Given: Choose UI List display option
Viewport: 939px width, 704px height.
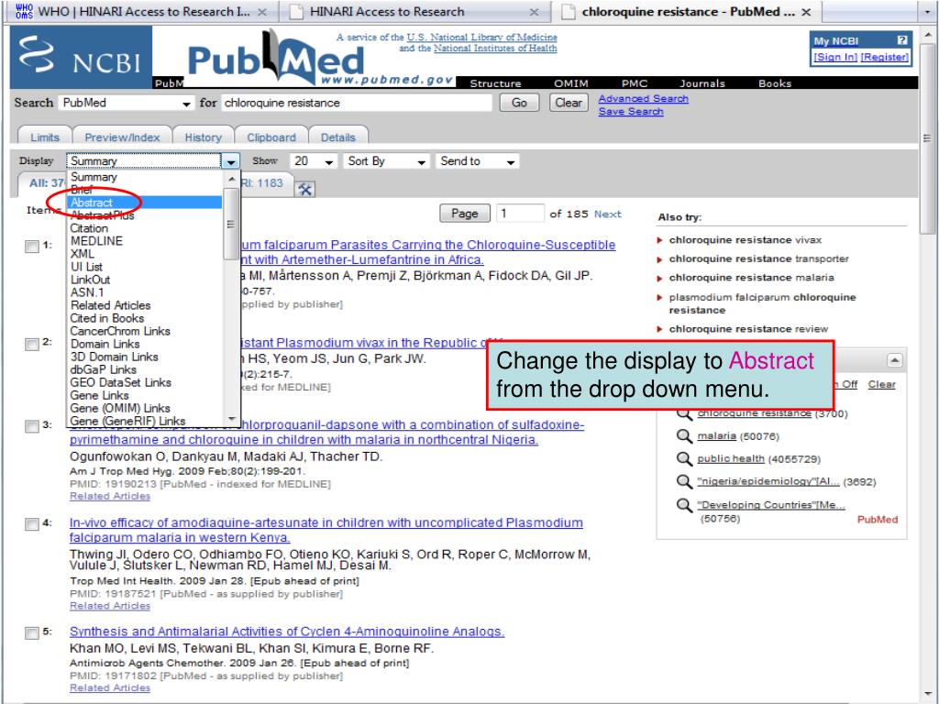Looking at the screenshot, I should pos(144,267).
